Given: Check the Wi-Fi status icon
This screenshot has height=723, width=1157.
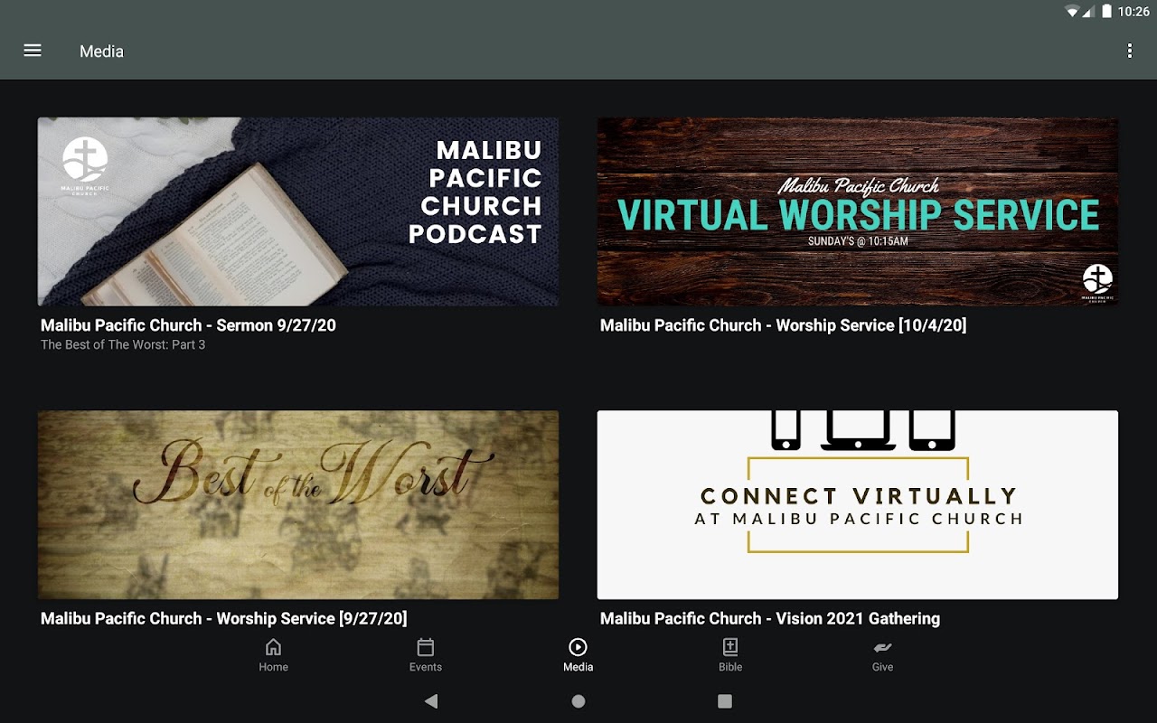Looking at the screenshot, I should coord(1072,12).
